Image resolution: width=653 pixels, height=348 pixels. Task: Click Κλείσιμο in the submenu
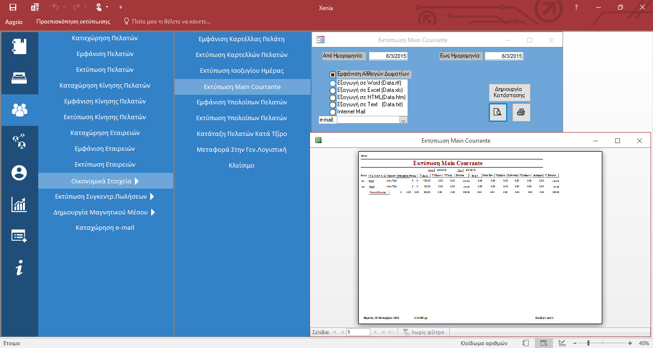point(242,165)
